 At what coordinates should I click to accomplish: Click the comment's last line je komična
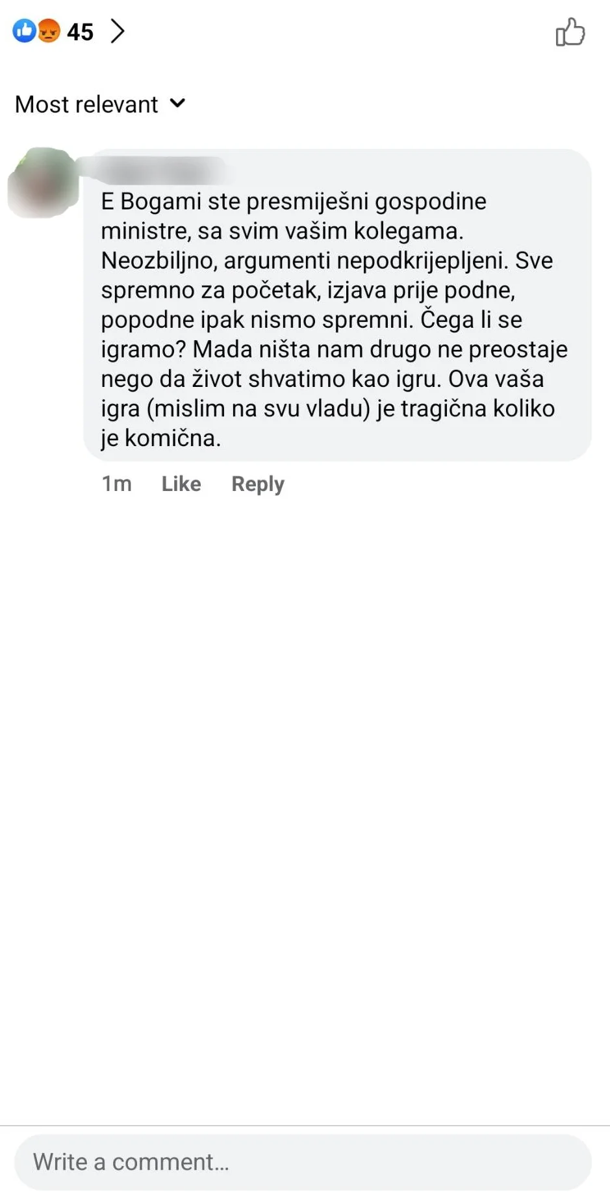click(161, 438)
